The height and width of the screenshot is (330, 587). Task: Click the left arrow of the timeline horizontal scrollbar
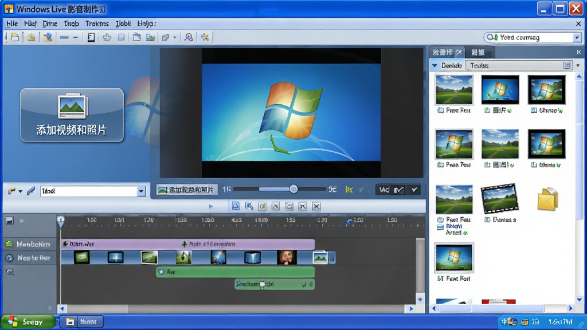pyautogui.click(x=62, y=309)
